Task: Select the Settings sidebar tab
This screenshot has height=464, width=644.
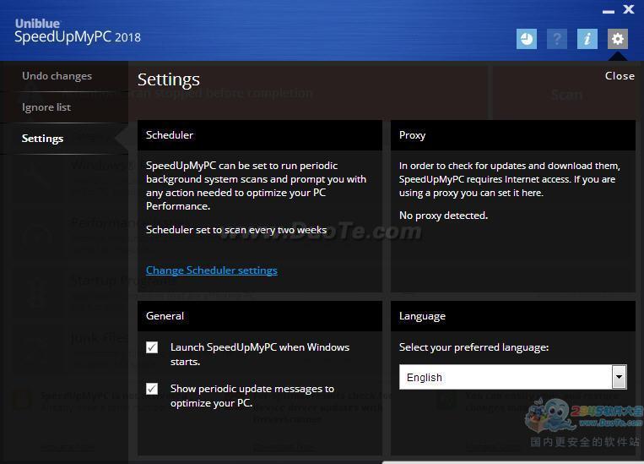Action: (43, 139)
